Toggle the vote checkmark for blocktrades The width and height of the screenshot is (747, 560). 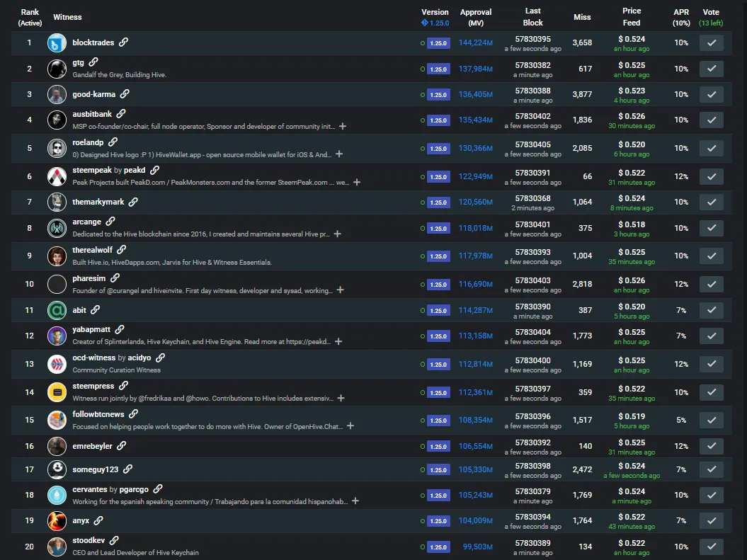[x=711, y=42]
